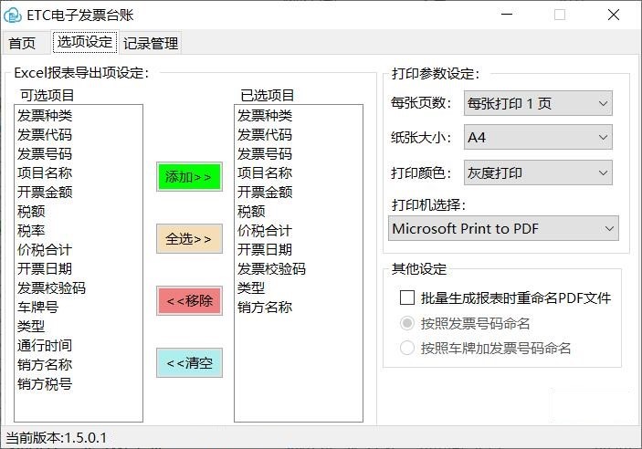Viewport: 642px width, 449px height.
Task: Choose 销方名称 in the 已选项目 list
Action: [265, 307]
